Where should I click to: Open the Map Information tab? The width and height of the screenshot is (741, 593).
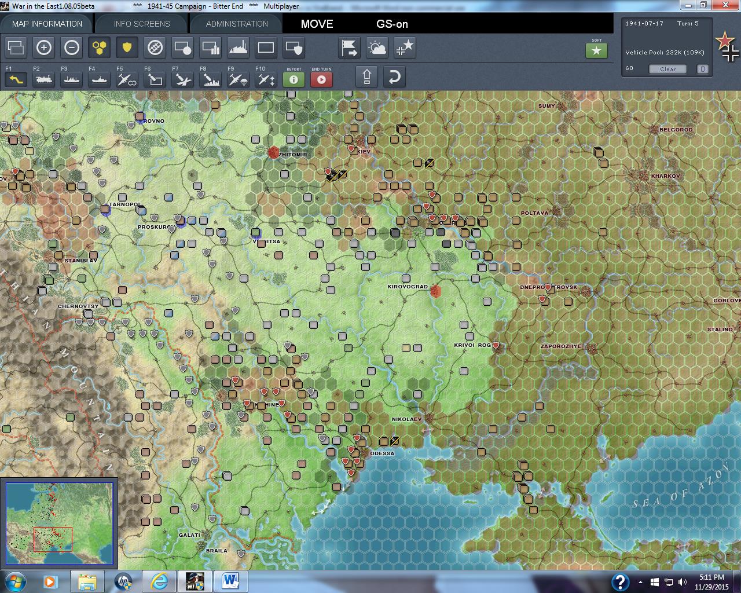47,24
